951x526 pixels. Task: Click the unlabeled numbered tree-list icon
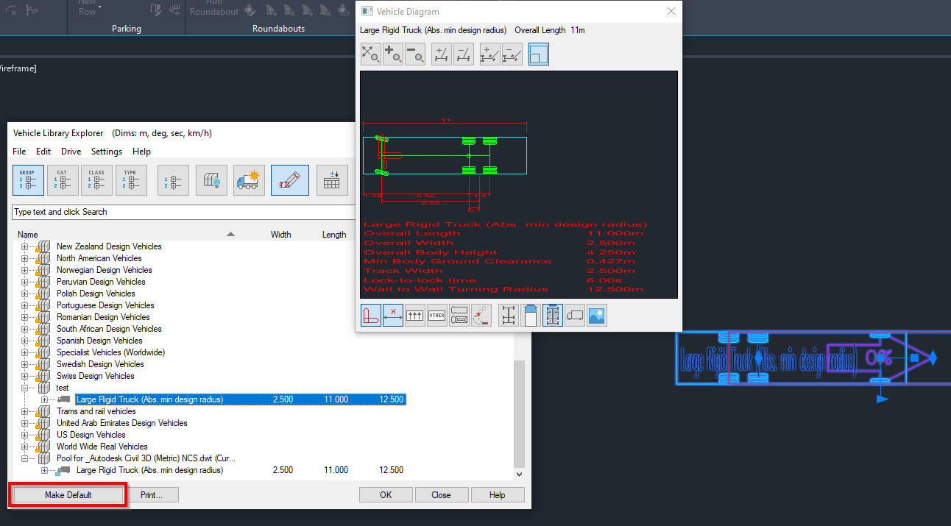pyautogui.click(x=173, y=180)
